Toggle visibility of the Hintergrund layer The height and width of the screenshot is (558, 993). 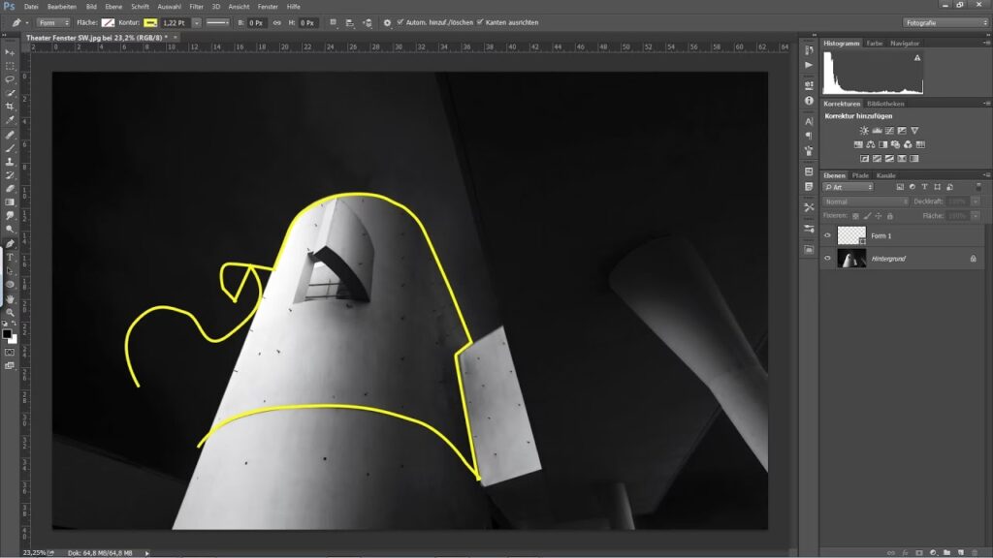click(827, 259)
